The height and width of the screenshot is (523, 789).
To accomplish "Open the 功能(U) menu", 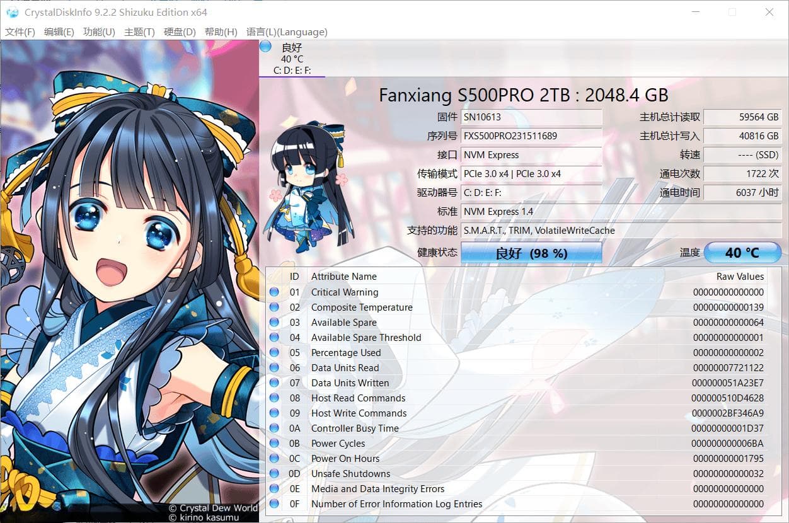I will [x=99, y=32].
